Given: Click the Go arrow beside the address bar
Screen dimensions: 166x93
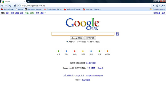Looking at the screenshot, I should point(153,6).
